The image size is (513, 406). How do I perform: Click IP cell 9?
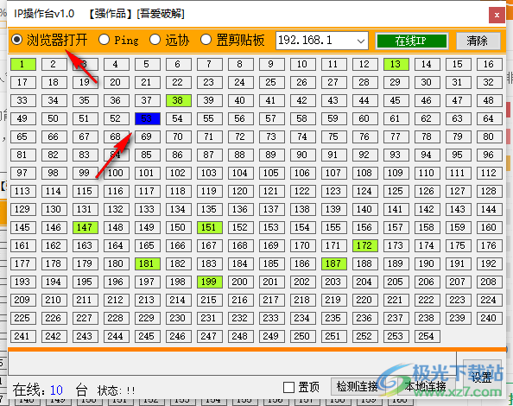tap(271, 64)
